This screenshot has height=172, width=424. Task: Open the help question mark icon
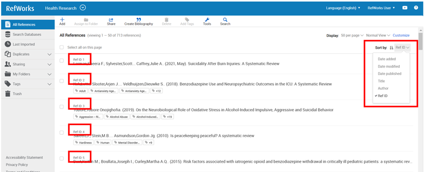click(x=416, y=8)
